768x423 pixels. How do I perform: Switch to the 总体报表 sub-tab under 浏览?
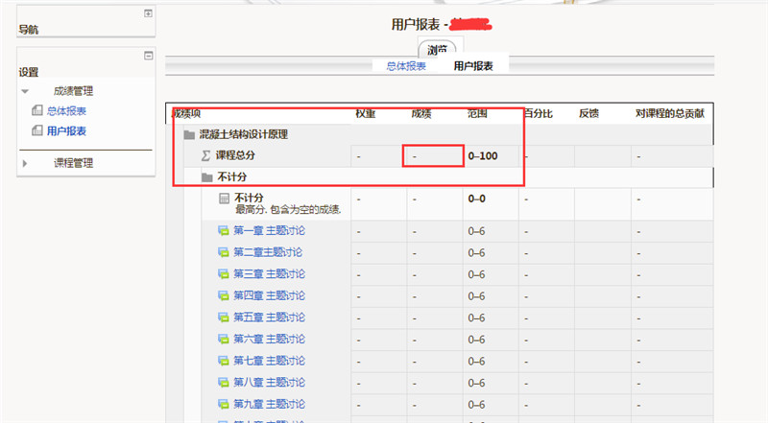(x=406, y=66)
